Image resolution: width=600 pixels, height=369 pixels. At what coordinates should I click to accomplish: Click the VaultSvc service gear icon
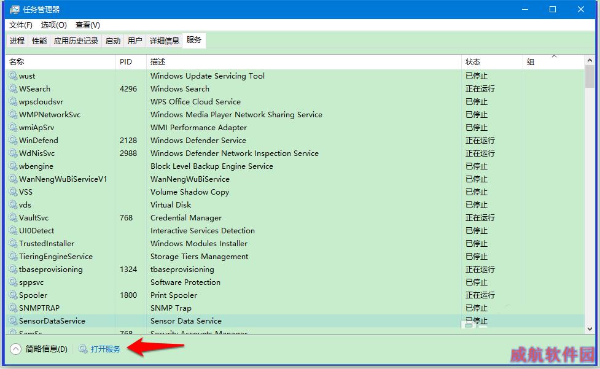pos(13,217)
